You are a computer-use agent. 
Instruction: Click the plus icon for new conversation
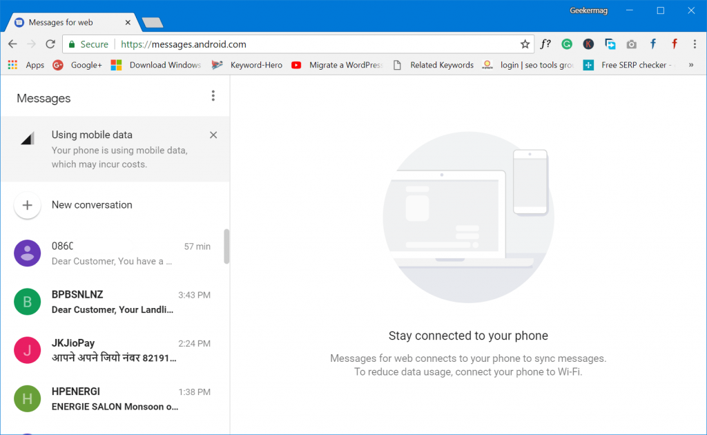[x=28, y=205]
